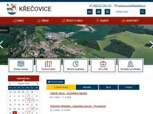Click the date range 25. 3. 2026 – 9. 4. 2026
The height and width of the screenshot is (114, 153).
coord(60,110)
